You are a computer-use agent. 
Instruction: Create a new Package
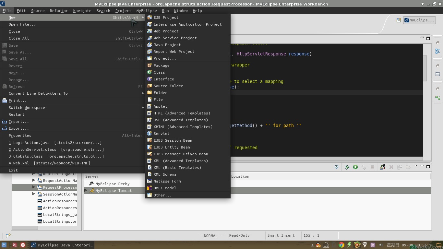coord(188,65)
